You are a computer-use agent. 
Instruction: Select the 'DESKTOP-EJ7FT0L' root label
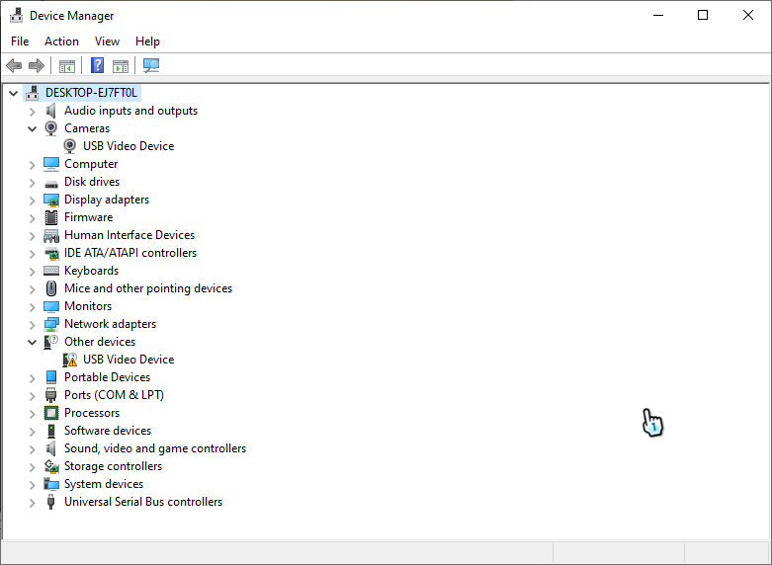point(92,93)
